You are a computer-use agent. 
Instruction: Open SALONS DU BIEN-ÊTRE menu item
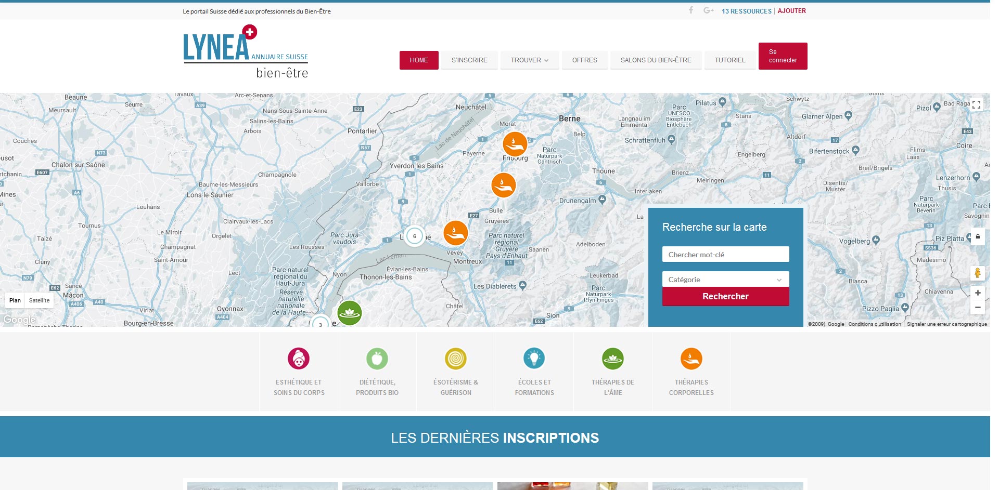click(656, 60)
